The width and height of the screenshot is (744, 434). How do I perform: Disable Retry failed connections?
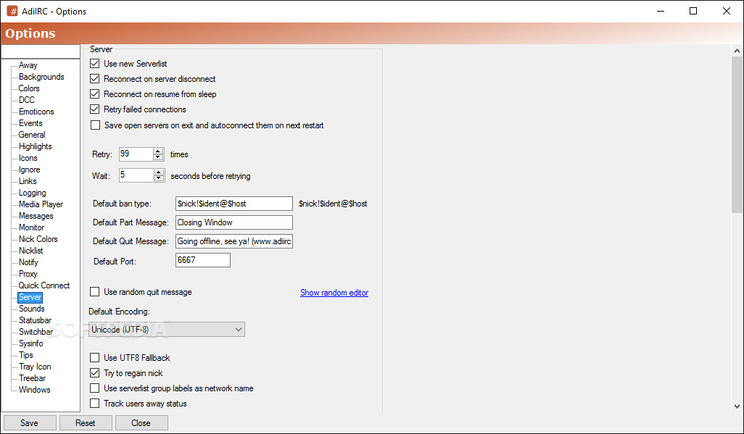[x=95, y=109]
